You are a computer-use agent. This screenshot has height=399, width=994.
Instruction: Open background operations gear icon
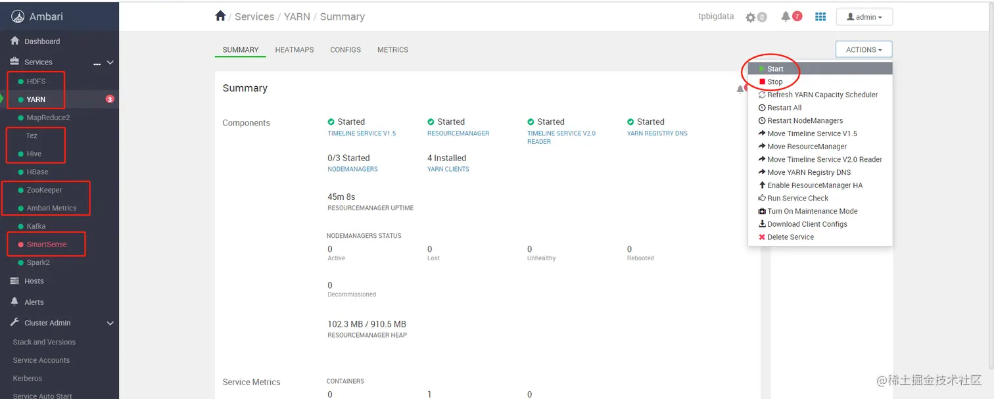click(750, 18)
